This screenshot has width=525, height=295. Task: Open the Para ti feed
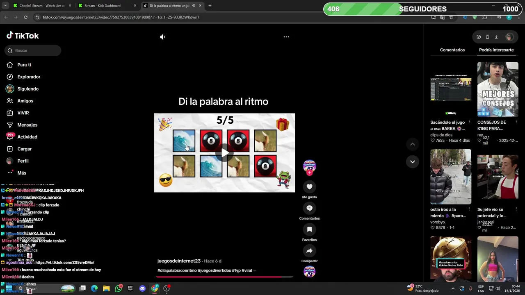coord(24,65)
